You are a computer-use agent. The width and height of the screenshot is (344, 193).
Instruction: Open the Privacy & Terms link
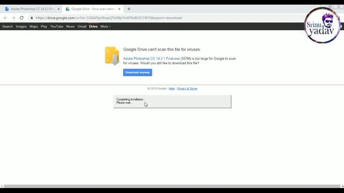tap(187, 88)
